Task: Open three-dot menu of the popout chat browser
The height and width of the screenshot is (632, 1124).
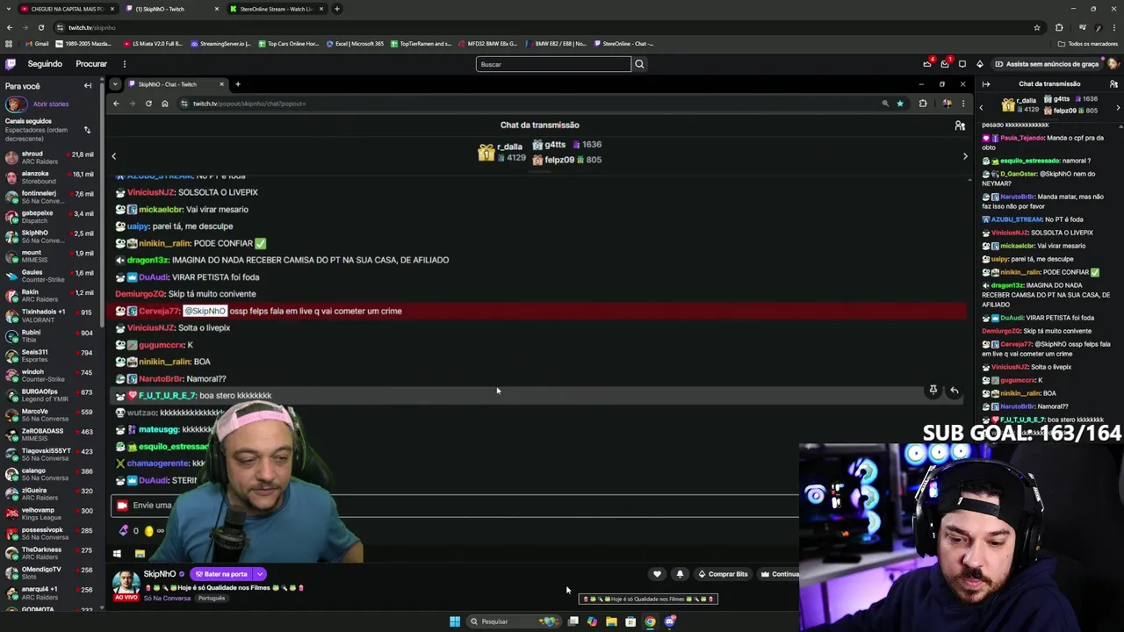Action: coord(962,104)
